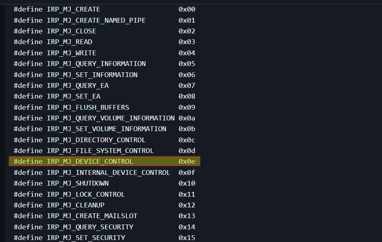Select the IRP_MJ_CREATE_NAMED_PIPE identifier
The image size is (382, 242).
coord(96,20)
